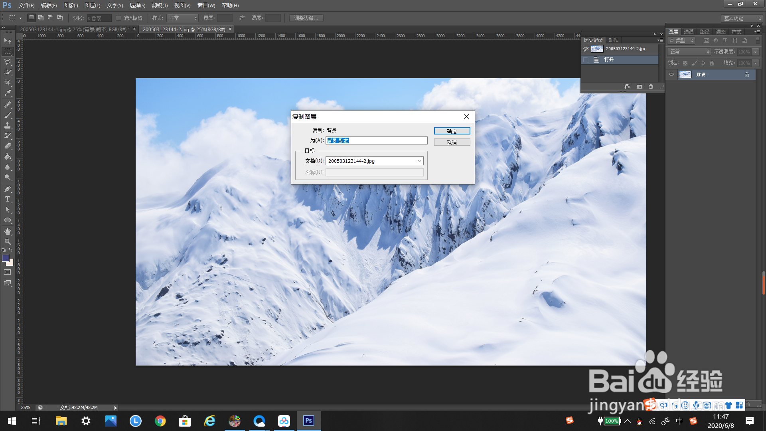Open the 滤镜 menu
The image size is (766, 431).
(160, 5)
